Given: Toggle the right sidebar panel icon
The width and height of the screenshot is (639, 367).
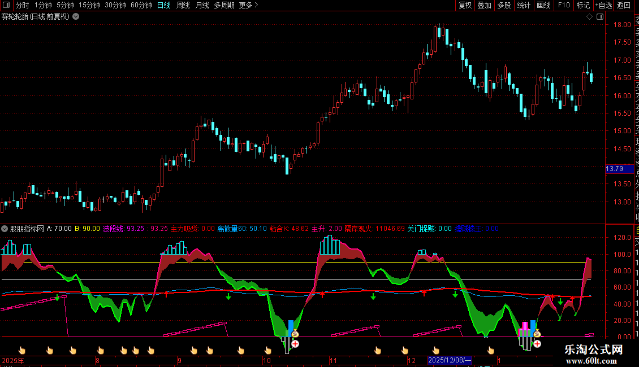Looking at the screenshot, I should [600, 17].
